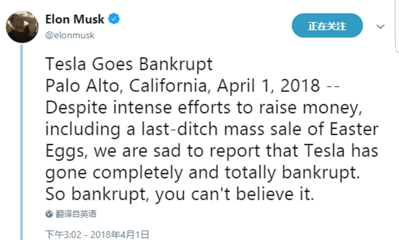Open the 下午3:02 tweet timestamp
Viewport: 399px width, 240px height.
click(63, 234)
